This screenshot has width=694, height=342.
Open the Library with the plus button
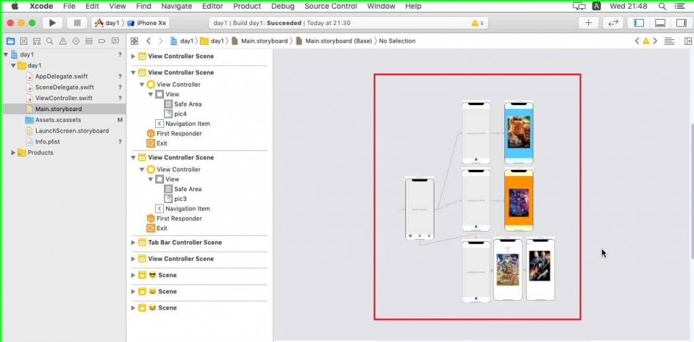[x=588, y=23]
